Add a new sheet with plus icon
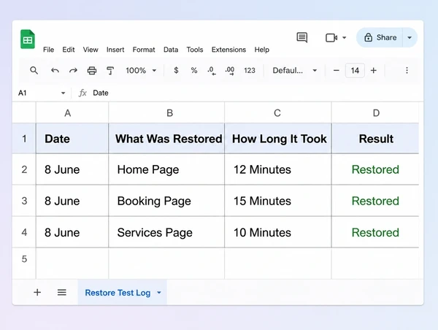Viewport: 438px width, 330px height. (x=37, y=293)
